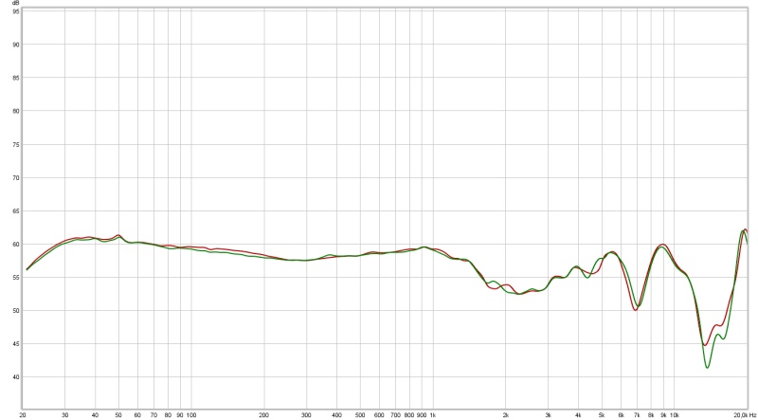Click the curve dip near 7k
This screenshot has width=758, height=420.
click(x=636, y=309)
